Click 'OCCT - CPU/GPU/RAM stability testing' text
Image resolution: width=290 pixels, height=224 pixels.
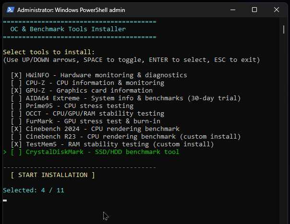(95, 114)
